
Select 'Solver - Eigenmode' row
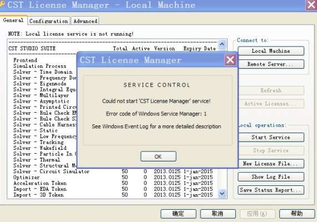tap(40, 84)
